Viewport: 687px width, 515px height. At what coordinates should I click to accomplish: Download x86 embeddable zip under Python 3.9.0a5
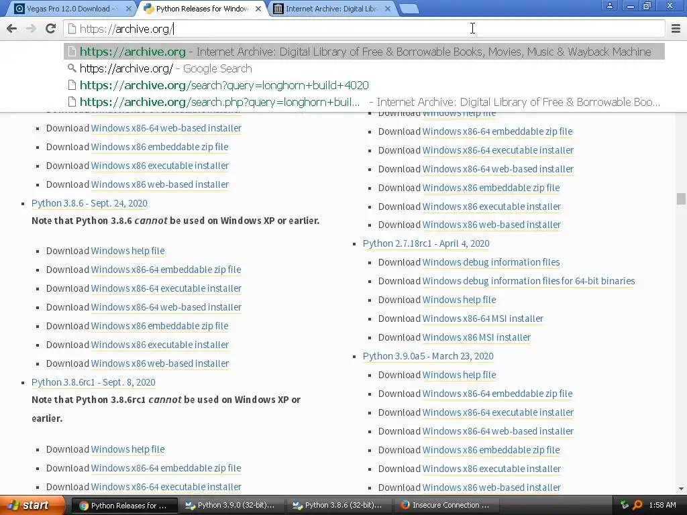pos(491,450)
